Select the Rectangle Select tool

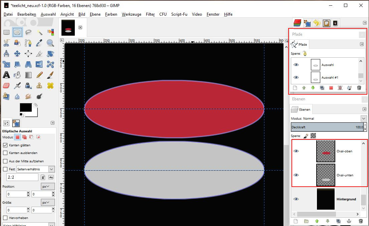[6, 32]
